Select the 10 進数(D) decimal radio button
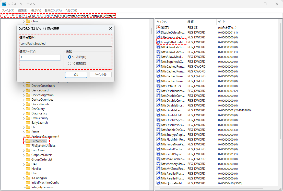Screen dimensions: 283x191 [x=69, y=63]
